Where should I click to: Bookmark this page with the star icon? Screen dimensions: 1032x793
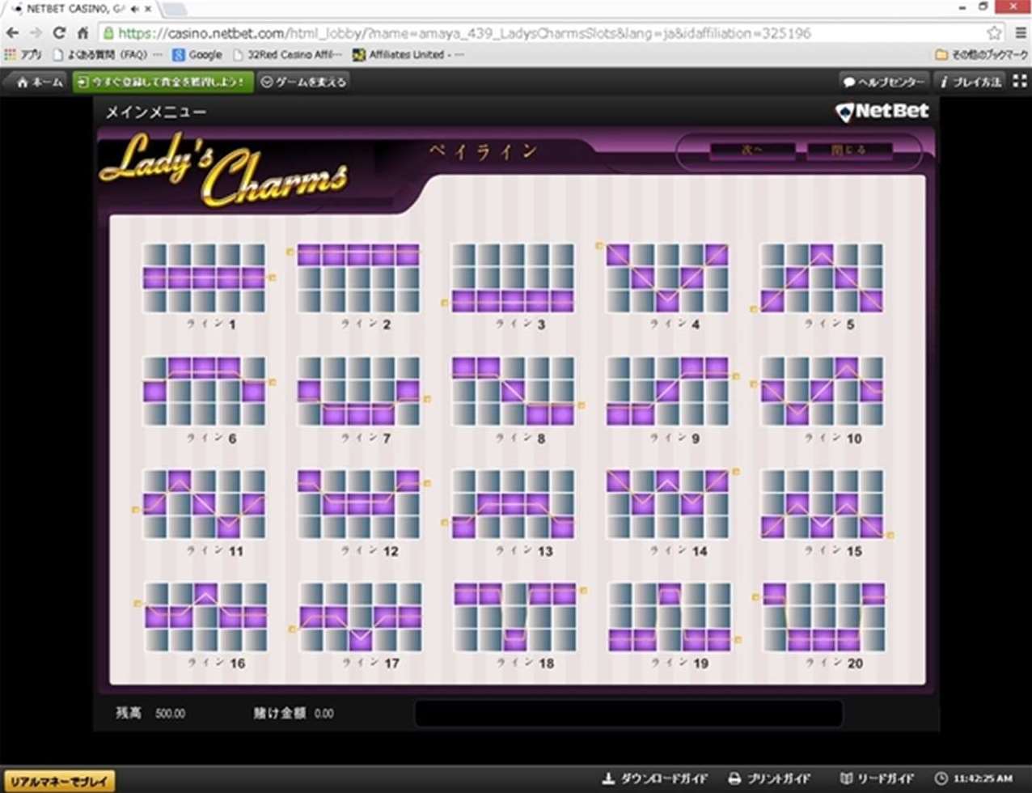click(994, 33)
